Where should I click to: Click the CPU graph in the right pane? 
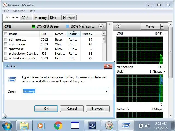coord(139,50)
